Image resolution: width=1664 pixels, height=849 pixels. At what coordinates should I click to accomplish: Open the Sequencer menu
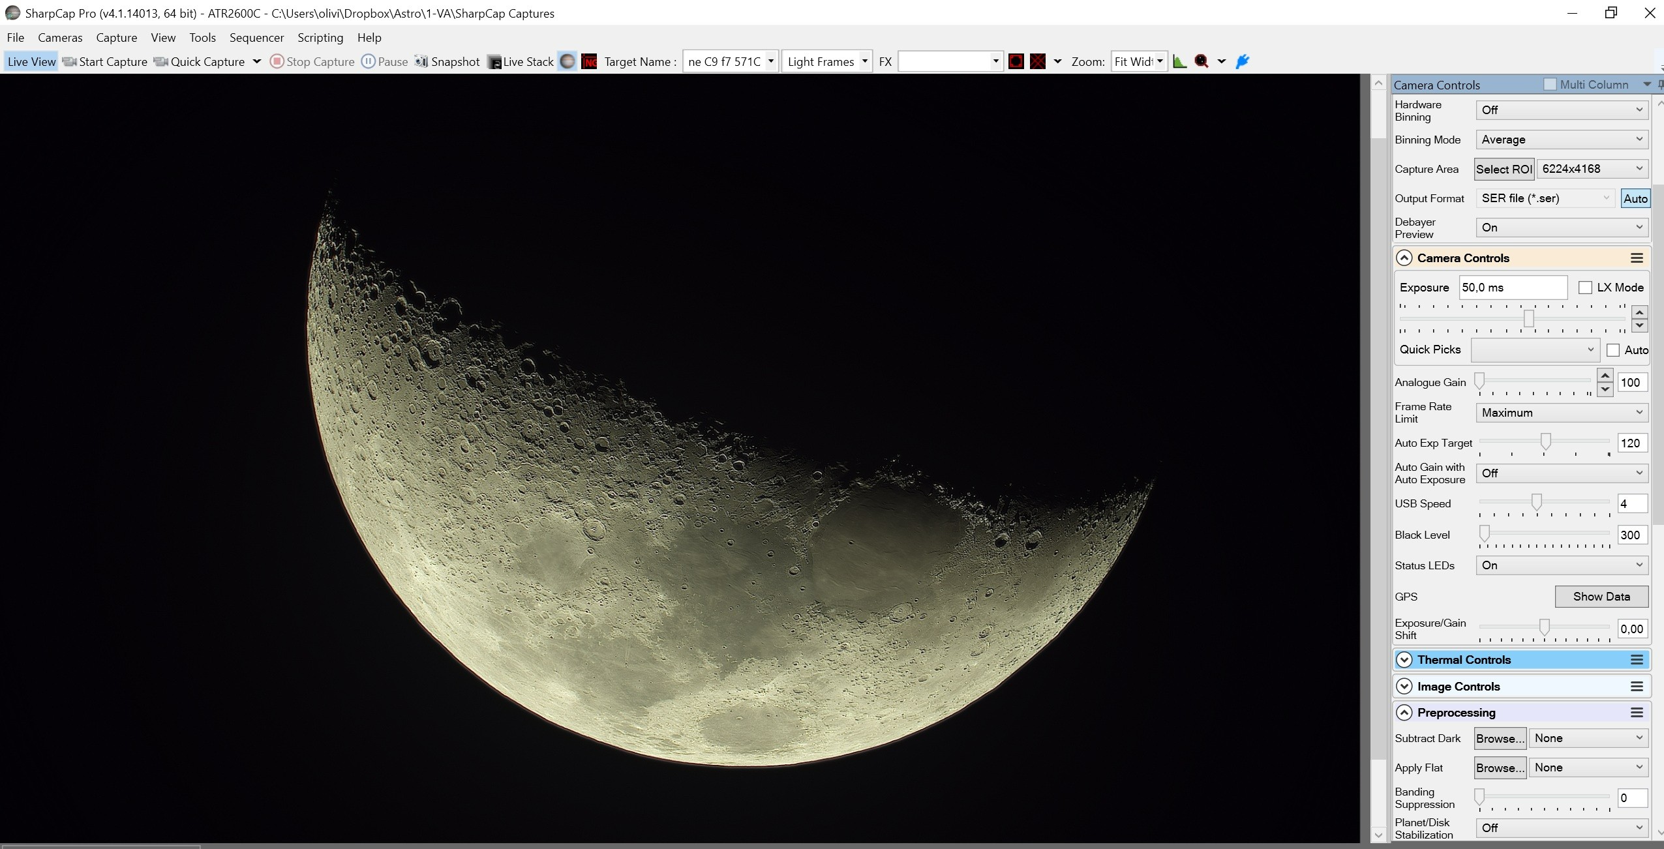tap(256, 38)
